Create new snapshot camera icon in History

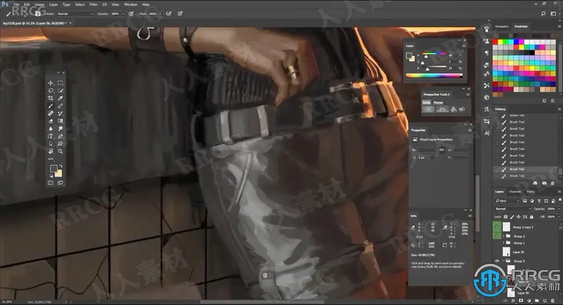point(544,183)
